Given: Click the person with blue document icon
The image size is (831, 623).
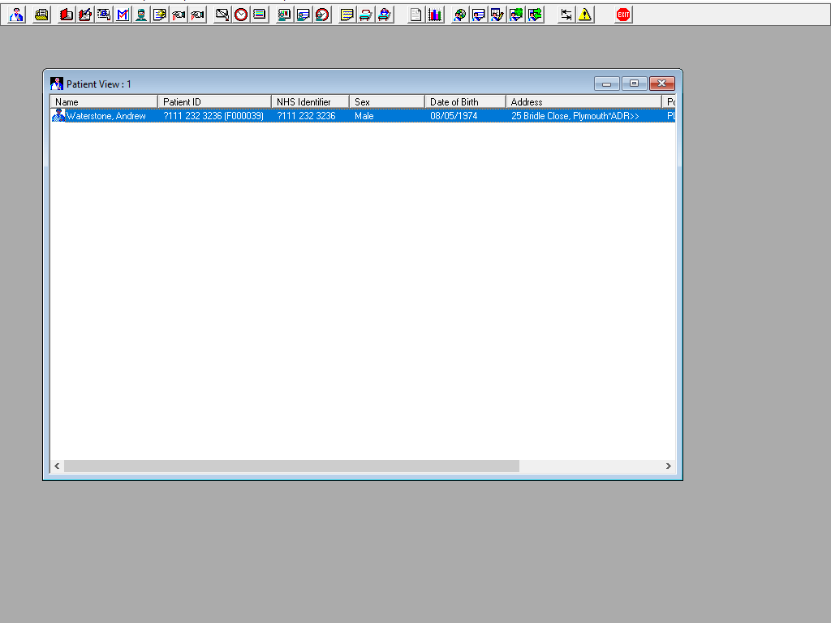Looking at the screenshot, I should 304,15.
